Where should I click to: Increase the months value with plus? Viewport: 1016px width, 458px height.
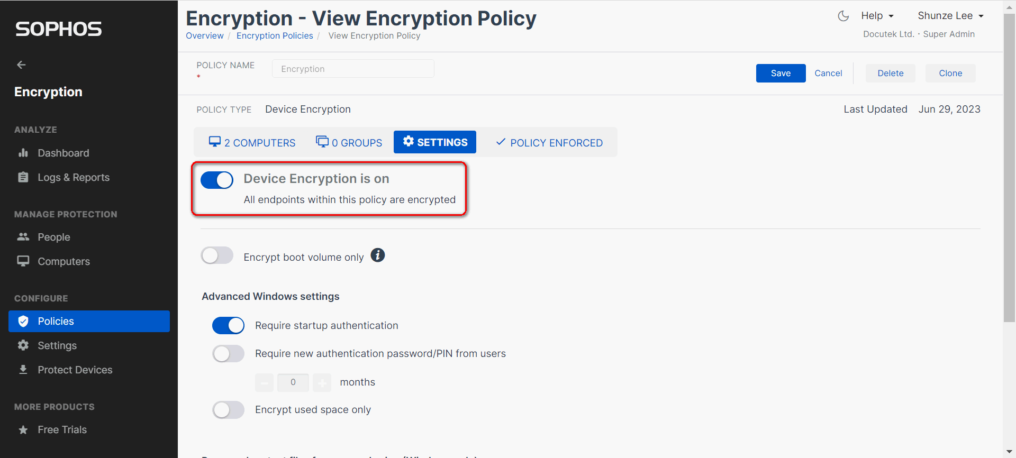[322, 382]
